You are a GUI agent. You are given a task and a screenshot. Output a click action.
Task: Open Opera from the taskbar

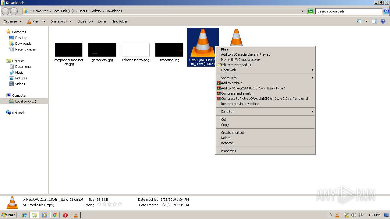click(65, 215)
